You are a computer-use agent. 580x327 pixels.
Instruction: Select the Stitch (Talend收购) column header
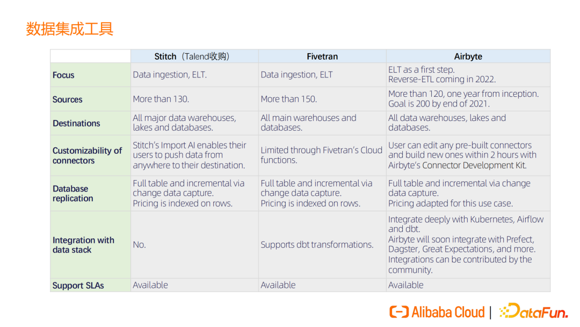[194, 56]
